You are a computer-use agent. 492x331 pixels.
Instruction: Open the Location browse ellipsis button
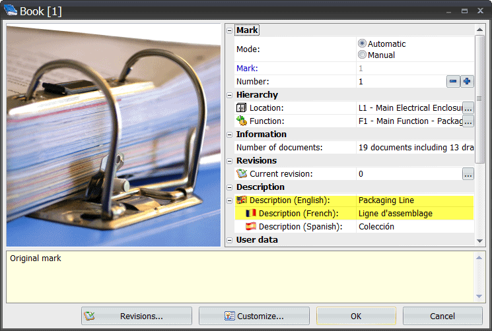click(468, 108)
